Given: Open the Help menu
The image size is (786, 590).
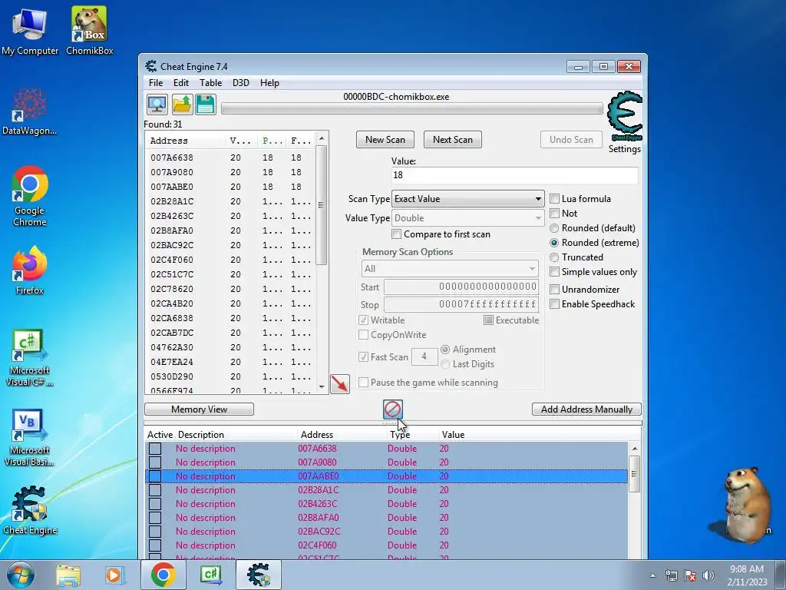Looking at the screenshot, I should coord(269,83).
